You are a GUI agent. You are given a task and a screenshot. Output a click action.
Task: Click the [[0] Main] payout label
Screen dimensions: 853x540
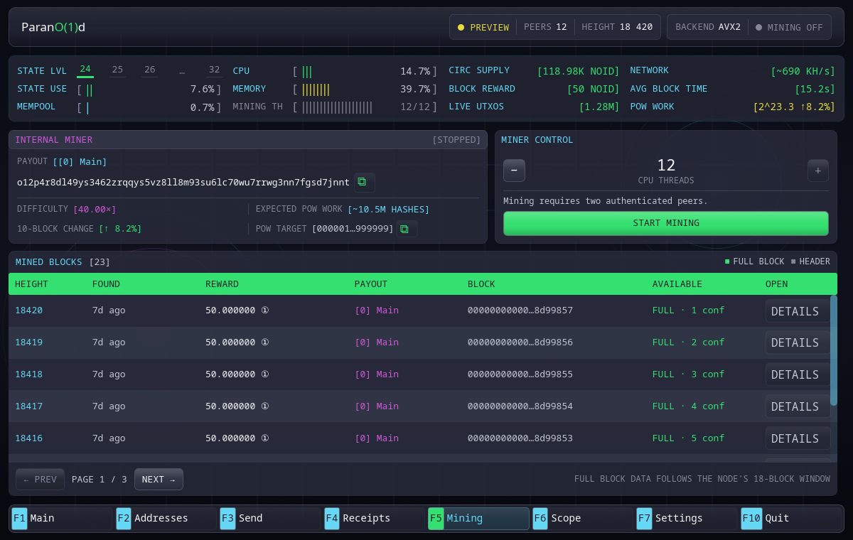[x=80, y=162]
